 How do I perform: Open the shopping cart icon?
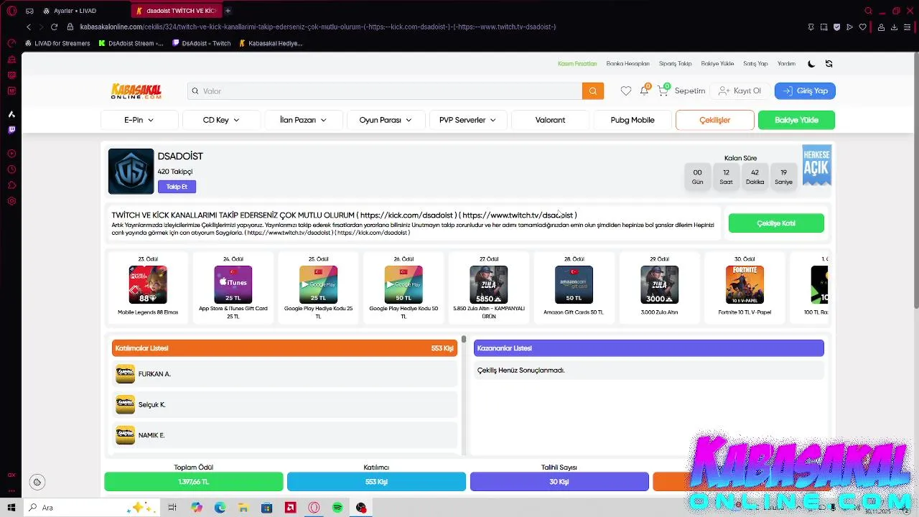coord(663,90)
